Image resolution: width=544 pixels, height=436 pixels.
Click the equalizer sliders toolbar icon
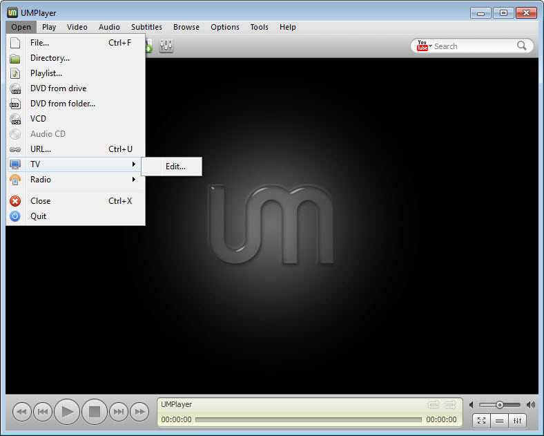(166, 46)
